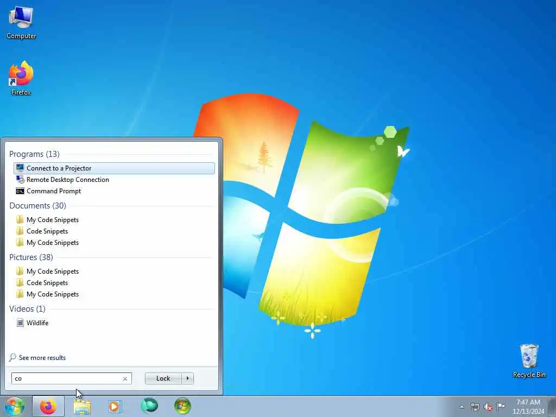
Task: Open first My Code Snippets under Pictures
Action: (114, 271)
